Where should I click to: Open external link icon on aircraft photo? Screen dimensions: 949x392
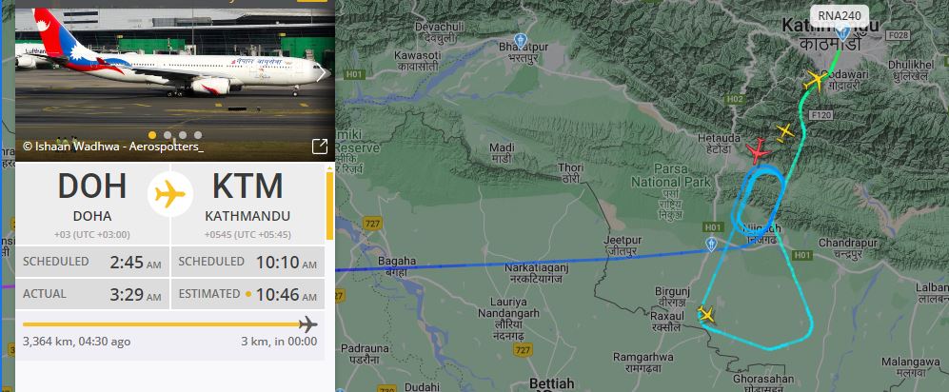pyautogui.click(x=320, y=146)
